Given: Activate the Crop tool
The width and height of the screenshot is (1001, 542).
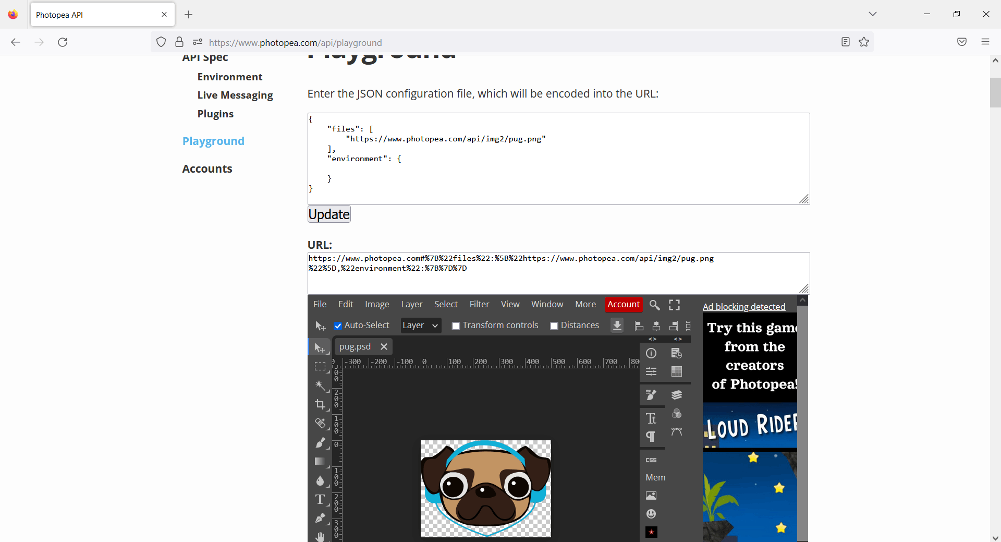Looking at the screenshot, I should [x=321, y=404].
